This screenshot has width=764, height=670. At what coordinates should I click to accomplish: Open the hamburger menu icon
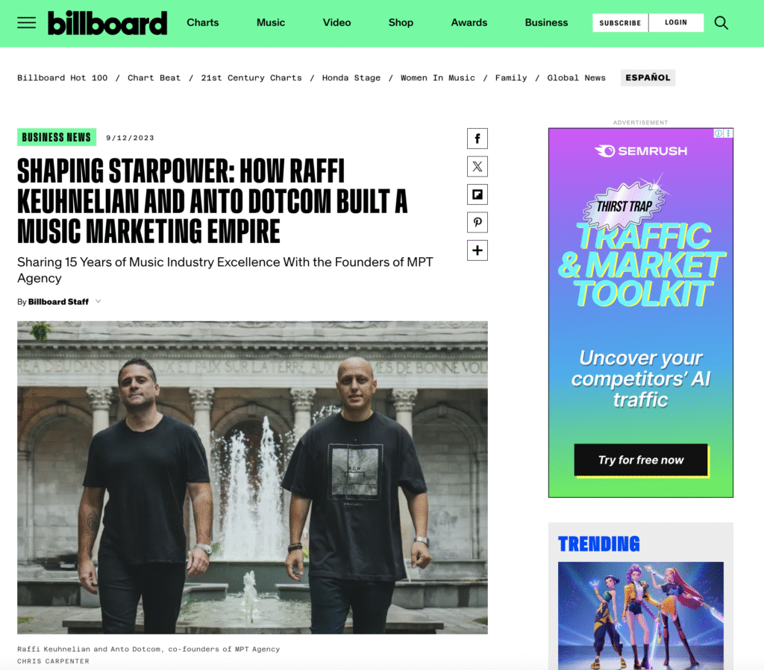pyautogui.click(x=26, y=23)
